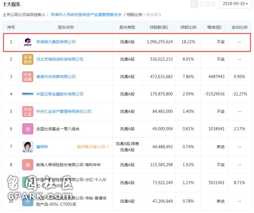Viewport: 254px width, 213px height.
Task: Click the 董明珠 portrait thumbnail
Action: [28, 147]
